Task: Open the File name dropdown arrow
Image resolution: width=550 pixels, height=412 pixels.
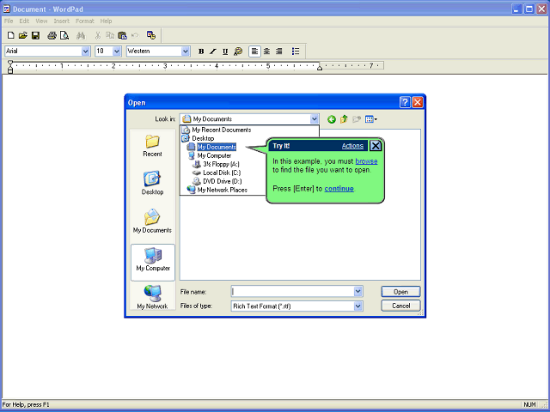Action: [x=357, y=292]
